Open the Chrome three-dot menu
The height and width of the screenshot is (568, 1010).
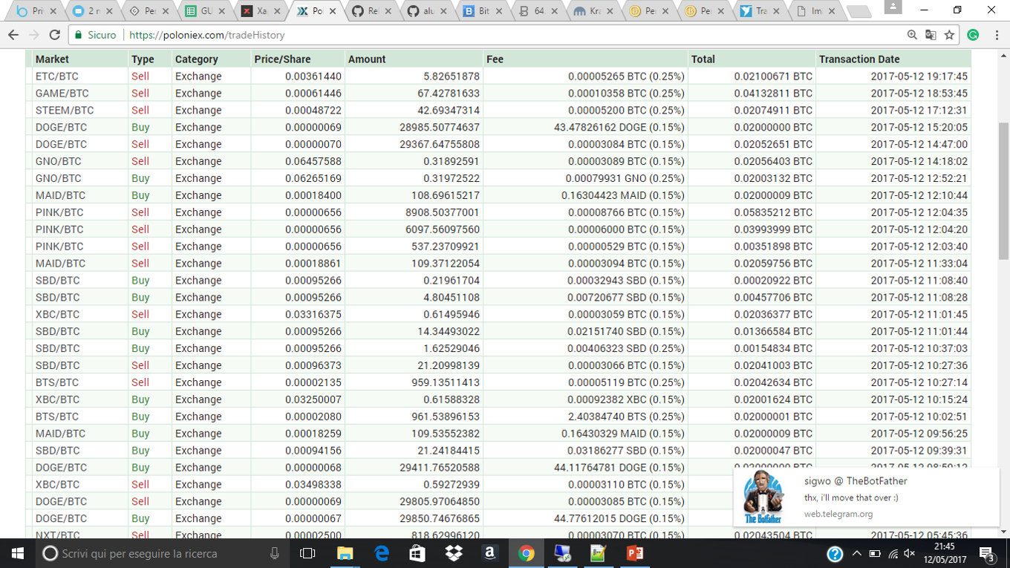[997, 35]
